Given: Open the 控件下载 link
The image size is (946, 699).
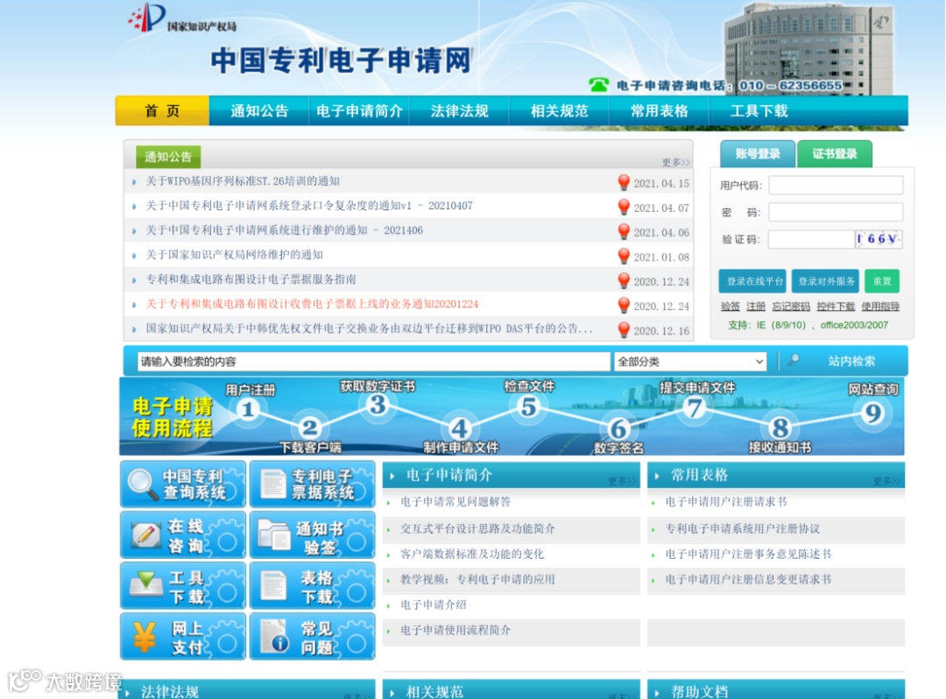Looking at the screenshot, I should [x=836, y=307].
